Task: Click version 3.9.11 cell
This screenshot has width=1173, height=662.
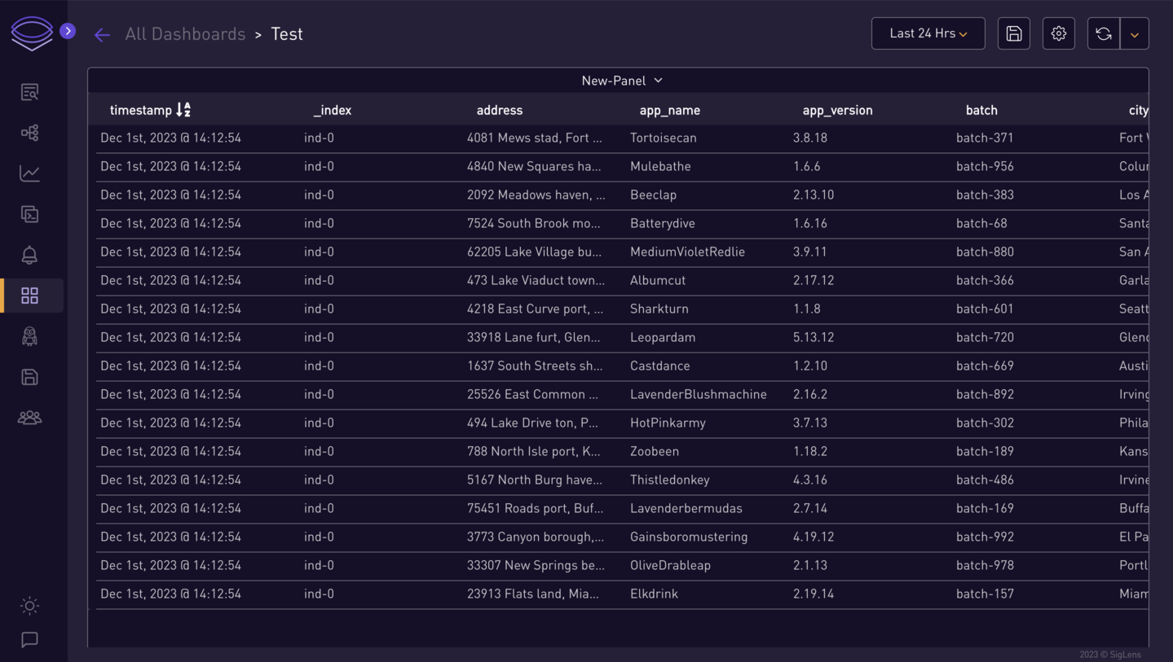Action: [x=810, y=252]
